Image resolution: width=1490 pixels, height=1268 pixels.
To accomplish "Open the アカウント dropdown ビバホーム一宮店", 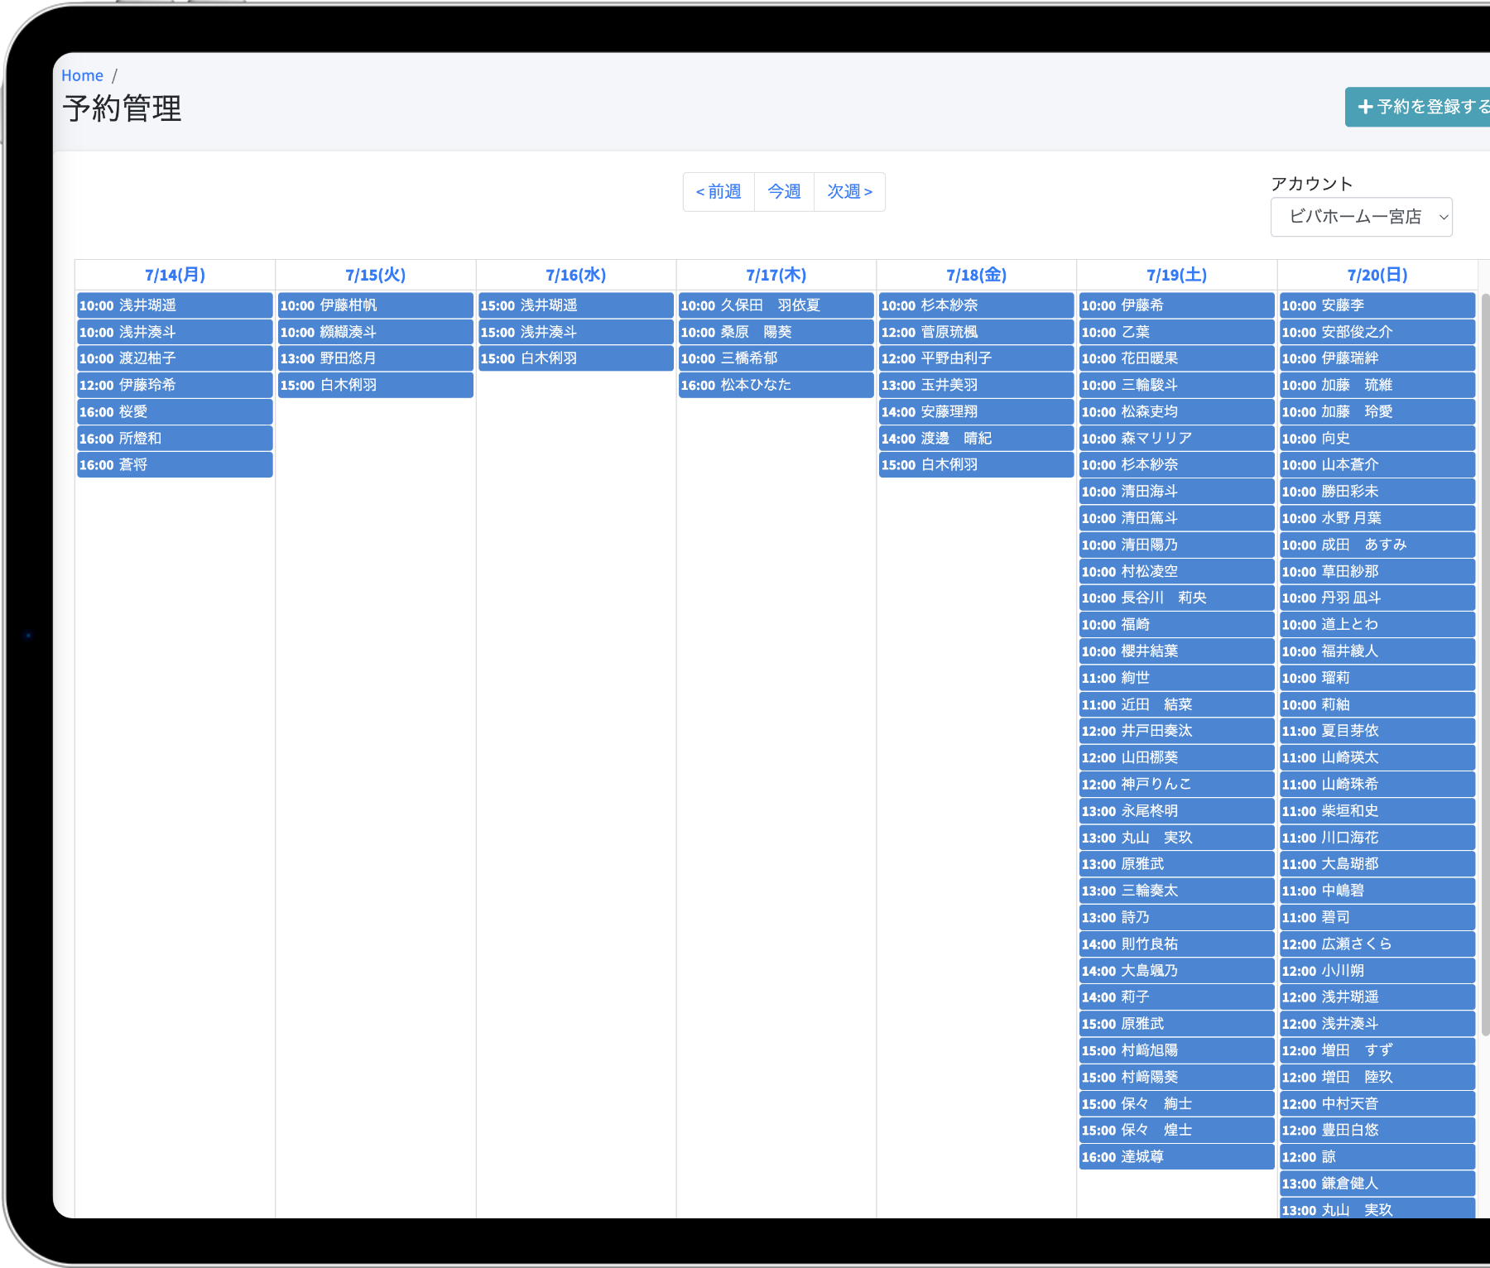I will coord(1361,217).
